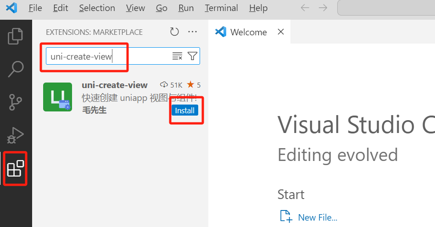Open the Edit menu
435x227 pixels.
61,8
